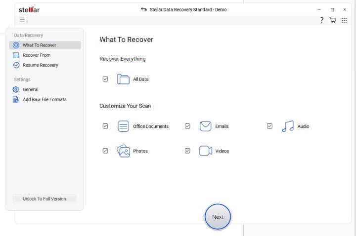Click the Recover From drive icon
This screenshot has width=356, height=236.
pos(16,55)
